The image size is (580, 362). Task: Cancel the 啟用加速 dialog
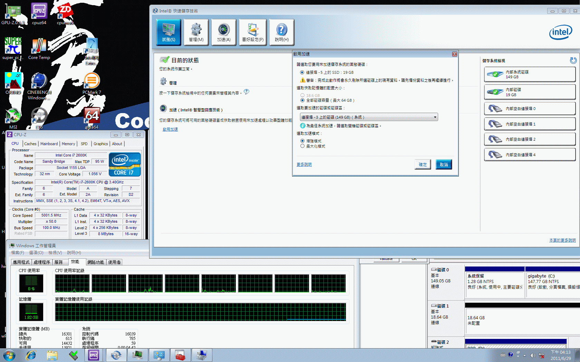point(444,164)
